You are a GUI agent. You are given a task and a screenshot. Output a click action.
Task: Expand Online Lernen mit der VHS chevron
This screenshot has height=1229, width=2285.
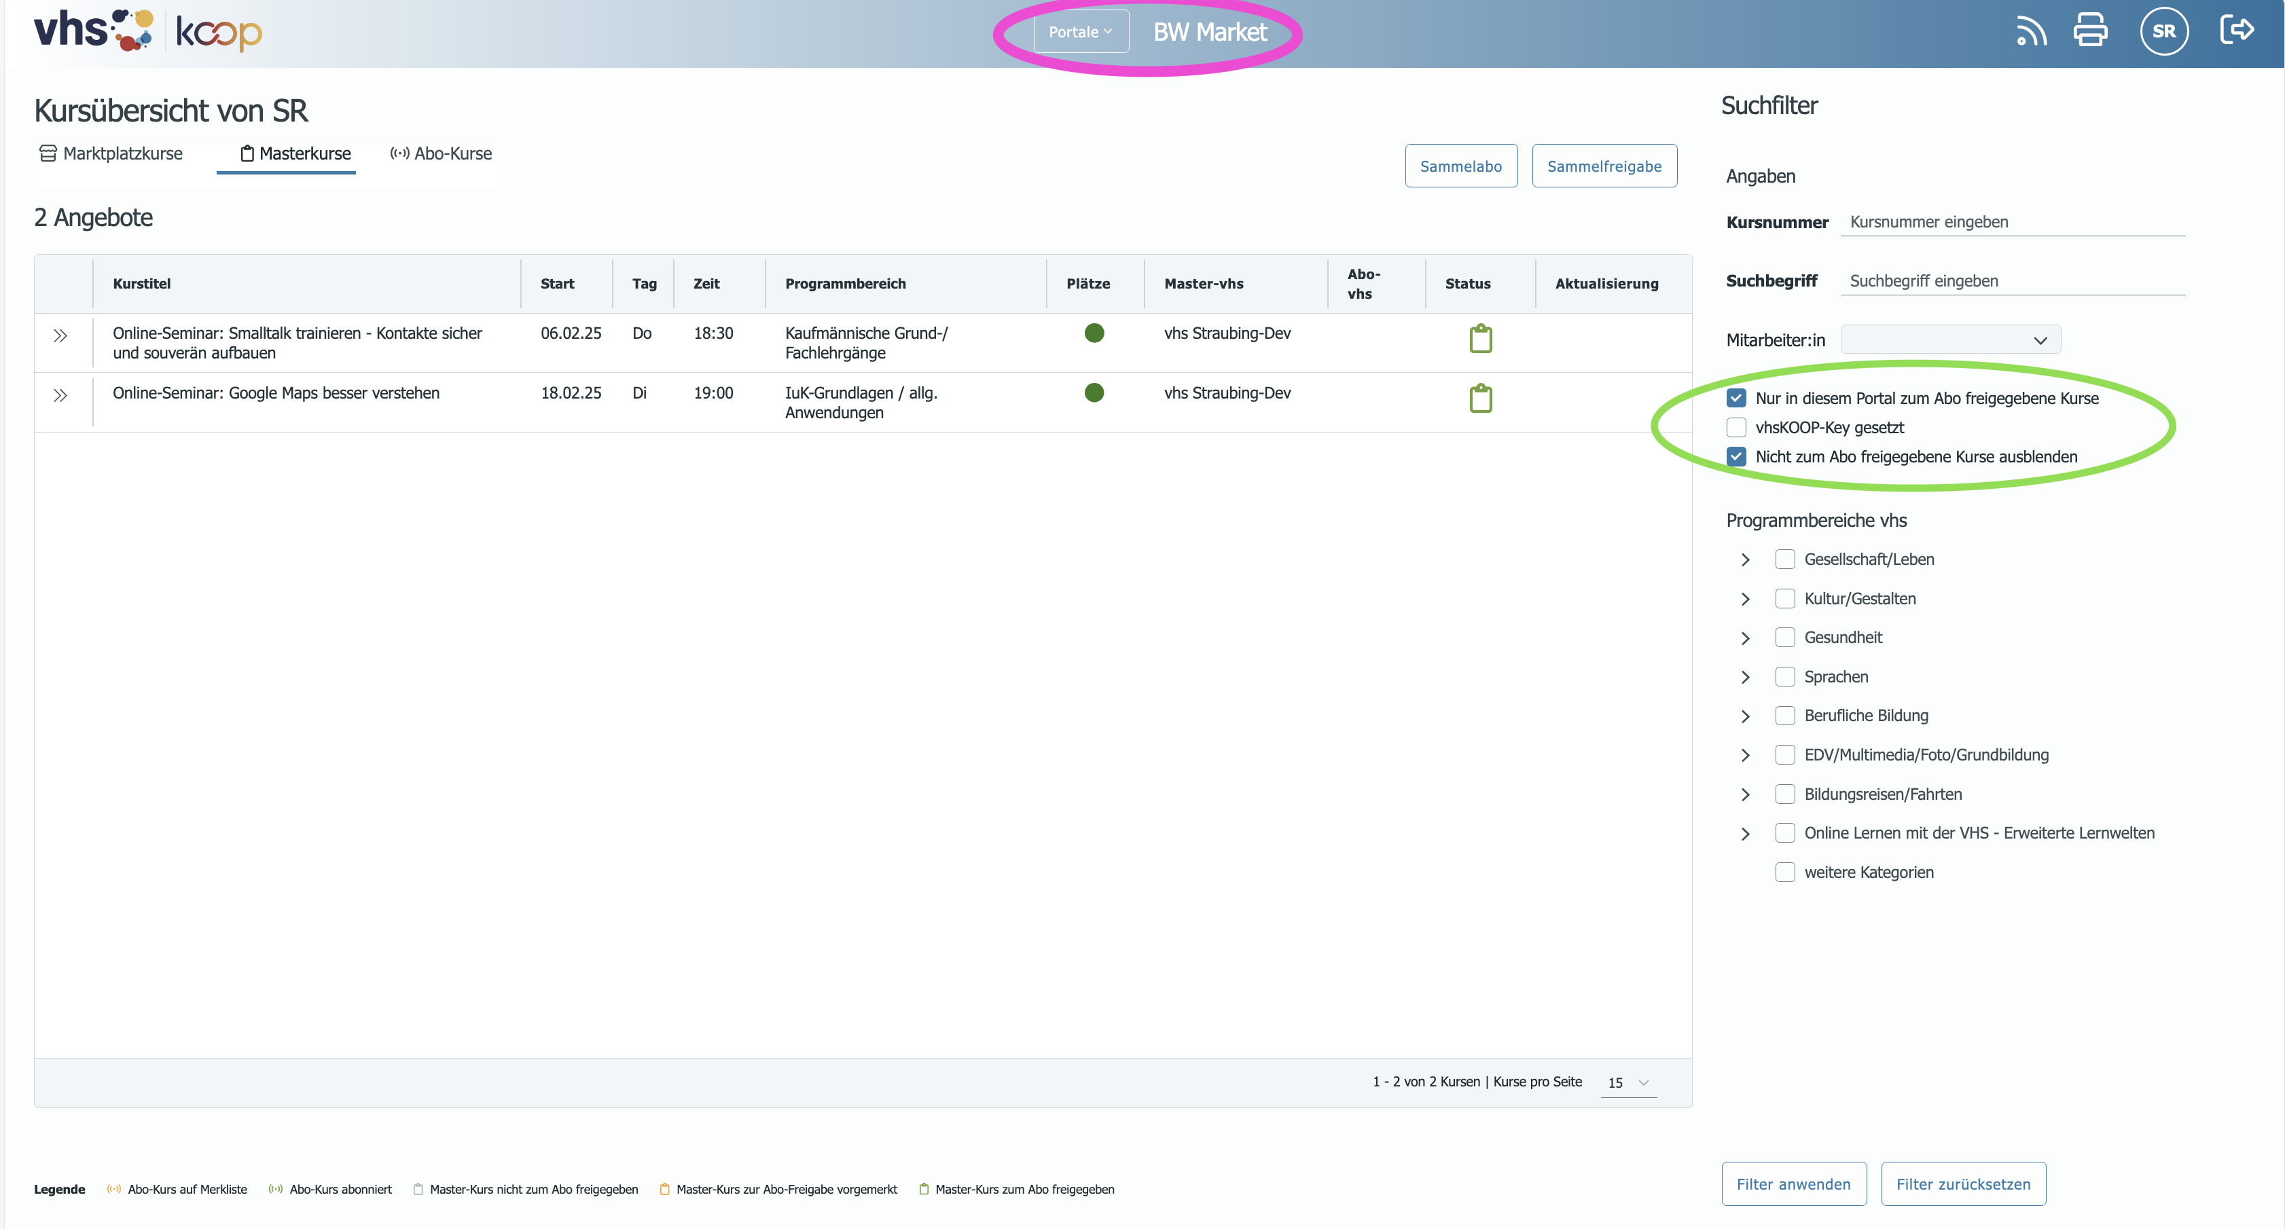tap(1745, 834)
